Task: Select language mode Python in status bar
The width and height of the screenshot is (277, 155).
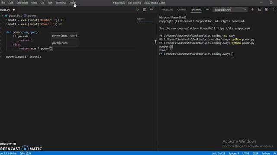Action: pyautogui.click(x=265, y=153)
